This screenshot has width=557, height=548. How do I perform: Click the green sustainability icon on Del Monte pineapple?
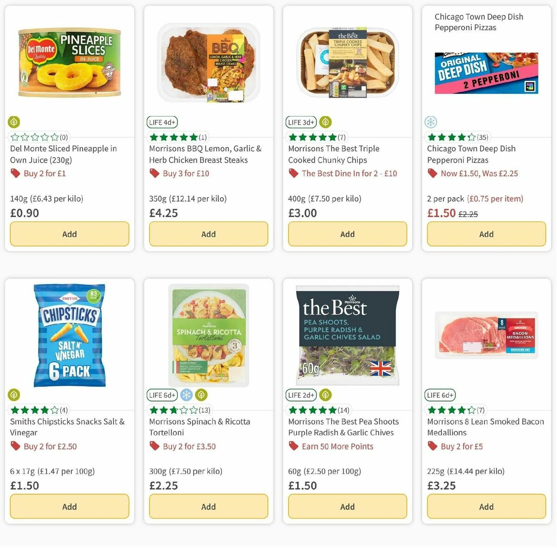click(x=13, y=122)
